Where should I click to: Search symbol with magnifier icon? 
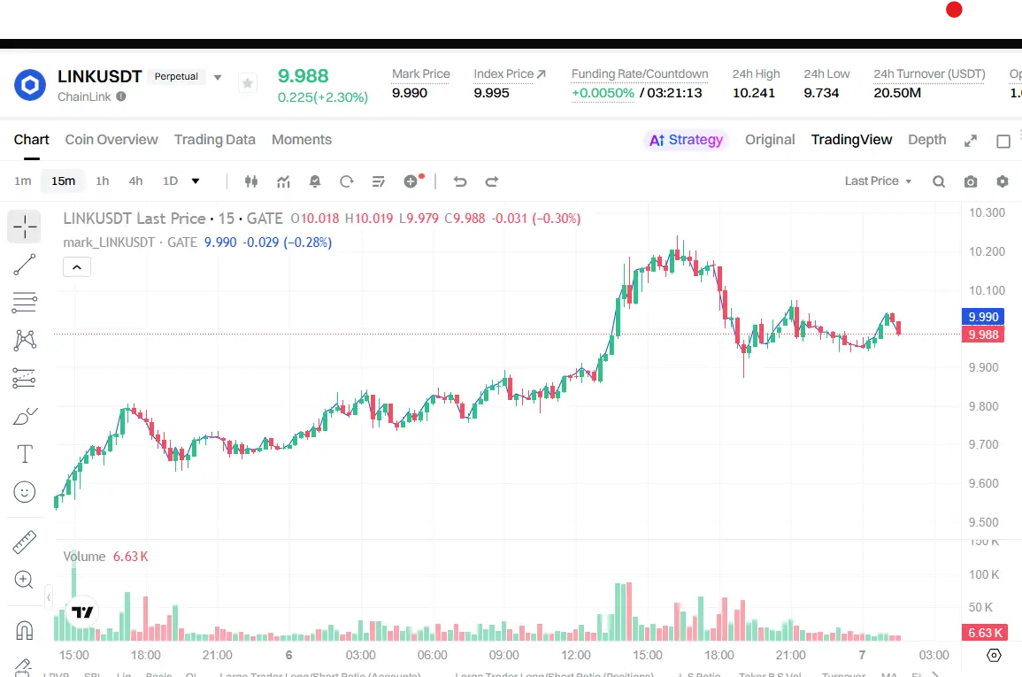(939, 181)
